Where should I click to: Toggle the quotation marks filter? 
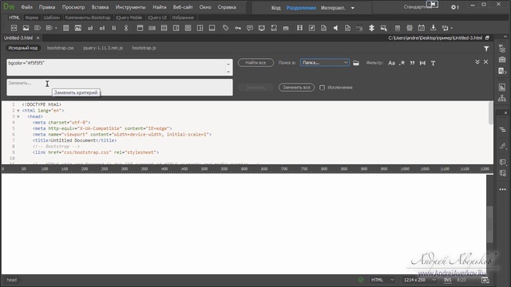pyautogui.click(x=412, y=63)
